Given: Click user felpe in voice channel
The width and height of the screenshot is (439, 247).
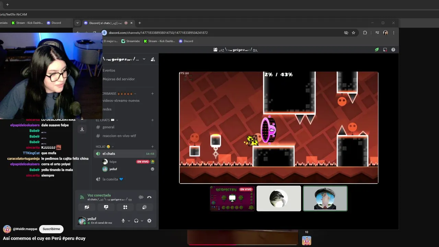Looking at the screenshot, I should 113,162.
